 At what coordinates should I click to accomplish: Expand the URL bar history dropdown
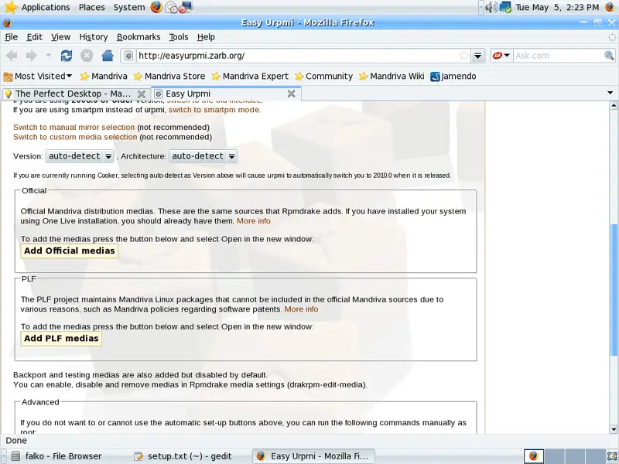(478, 56)
